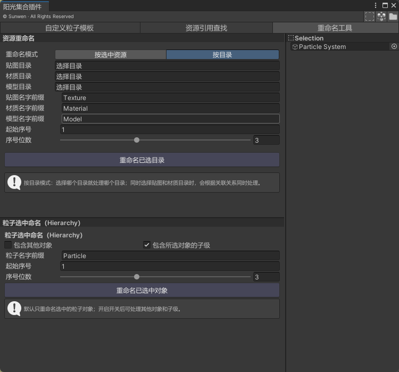This screenshot has height=372, width=399.
Task: Enable 包含其他对象 checkbox
Action: pos(8,245)
